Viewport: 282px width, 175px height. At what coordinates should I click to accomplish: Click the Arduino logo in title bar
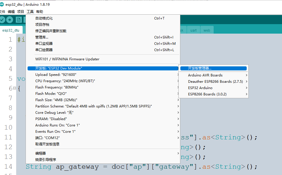point(2,5)
